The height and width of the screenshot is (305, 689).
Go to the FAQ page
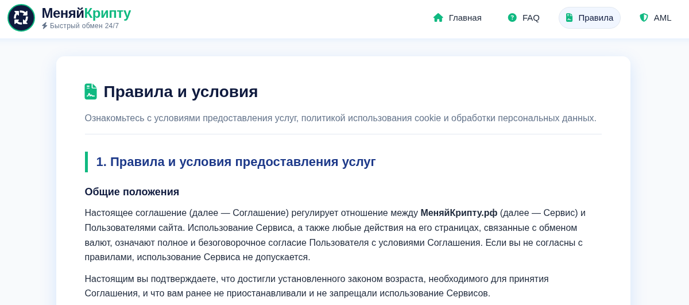524,18
